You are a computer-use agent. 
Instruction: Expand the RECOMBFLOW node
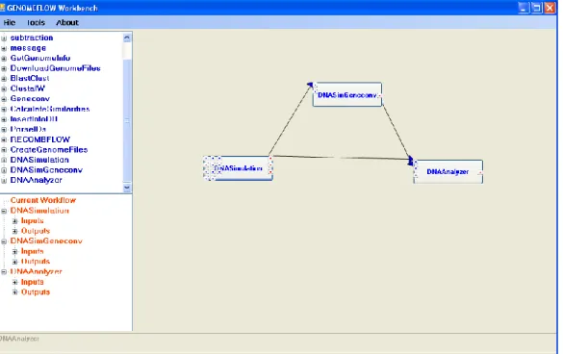[4, 139]
